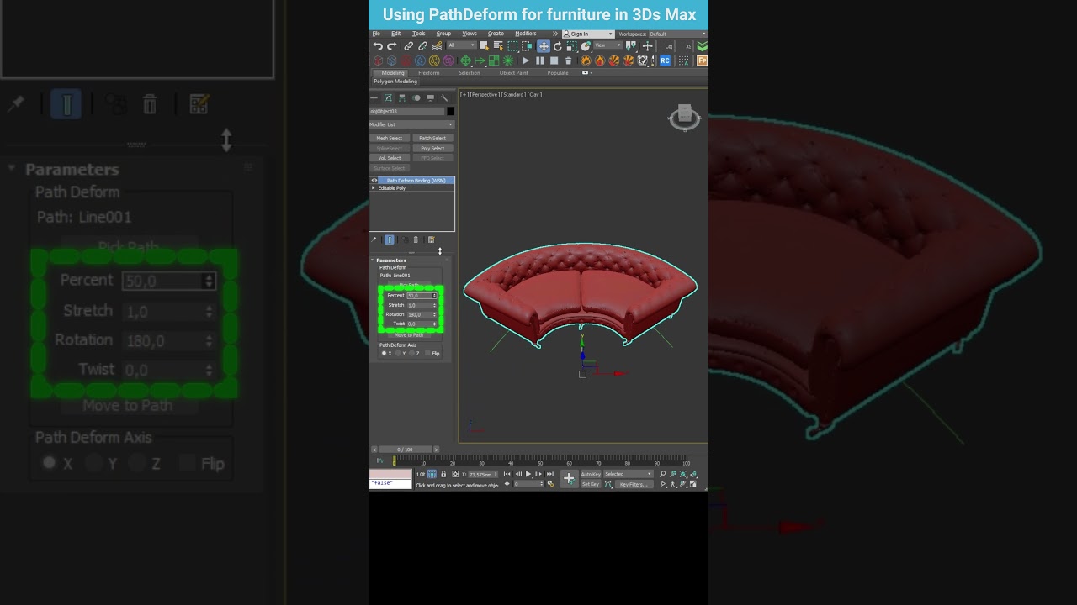The width and height of the screenshot is (1077, 605).
Task: Activate the Select and Scale tool
Action: pos(571,46)
